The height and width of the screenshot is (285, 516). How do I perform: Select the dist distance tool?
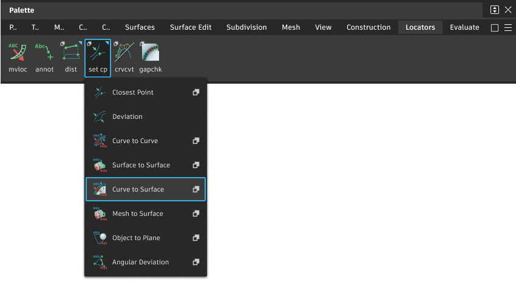tap(71, 57)
